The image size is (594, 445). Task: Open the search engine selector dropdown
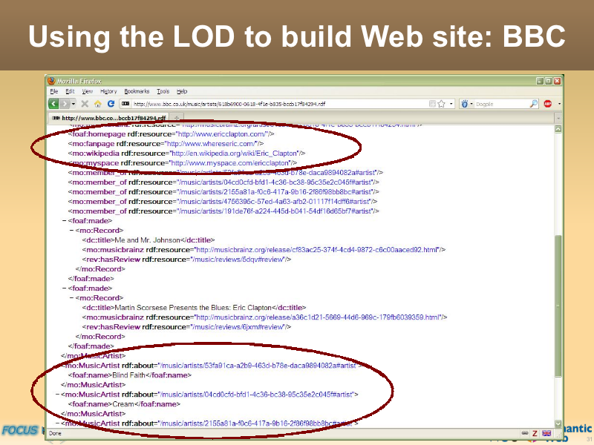pyautogui.click(x=467, y=104)
